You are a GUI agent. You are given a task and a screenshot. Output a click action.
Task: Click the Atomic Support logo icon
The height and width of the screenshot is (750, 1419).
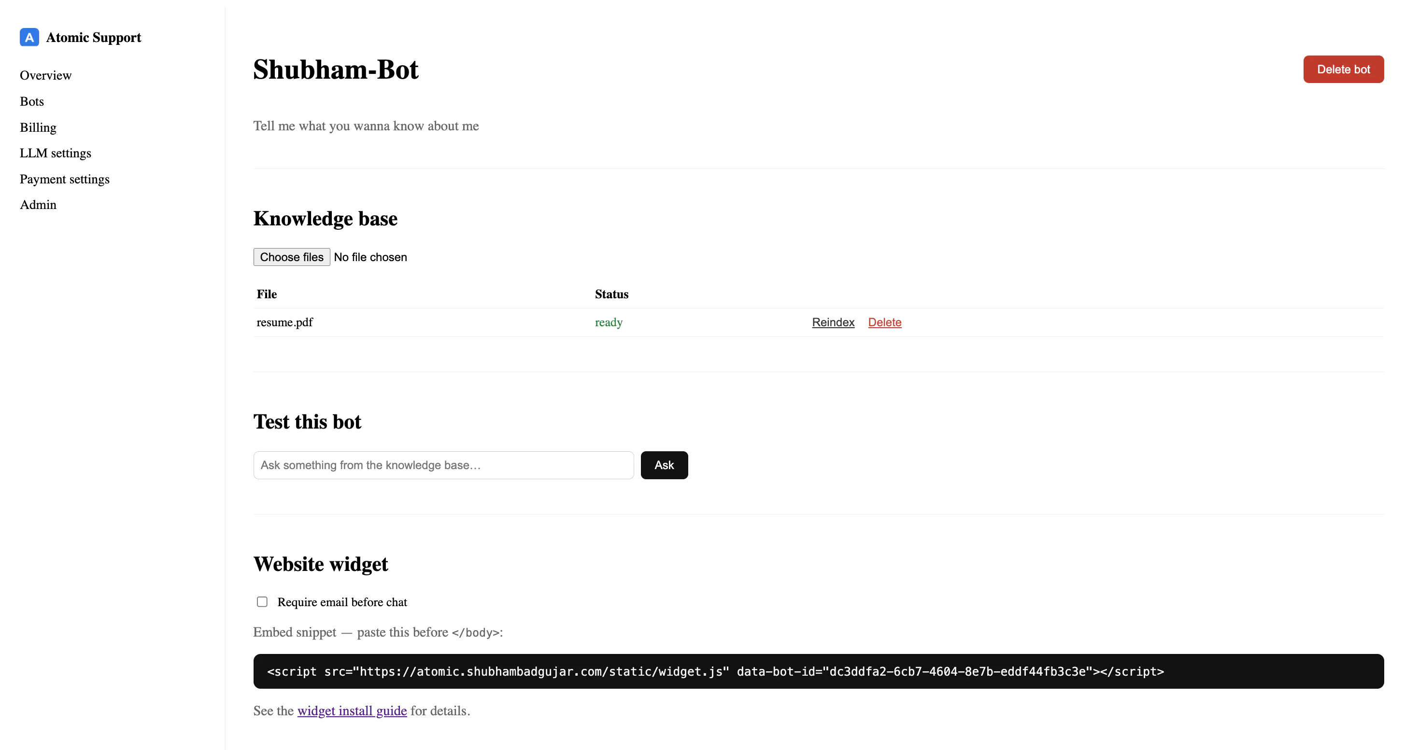click(x=29, y=38)
